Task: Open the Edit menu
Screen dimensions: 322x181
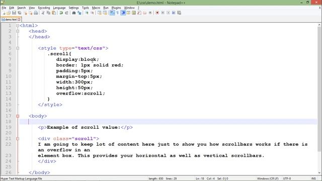Action: 12,8
